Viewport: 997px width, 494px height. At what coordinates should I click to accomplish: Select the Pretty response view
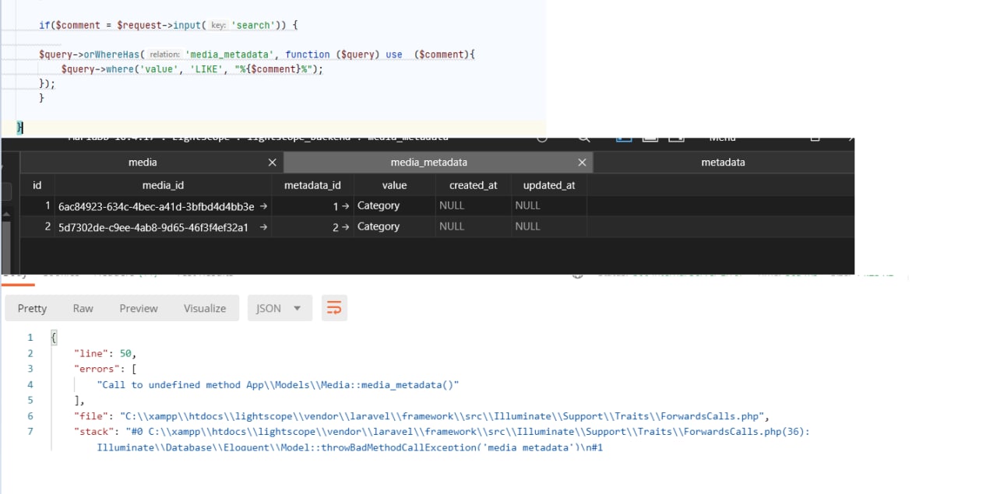(32, 308)
